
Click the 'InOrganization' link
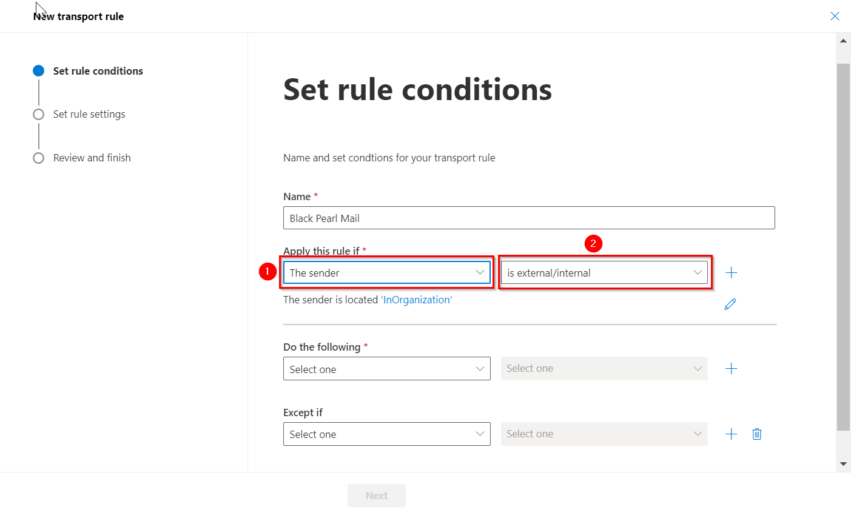click(417, 300)
